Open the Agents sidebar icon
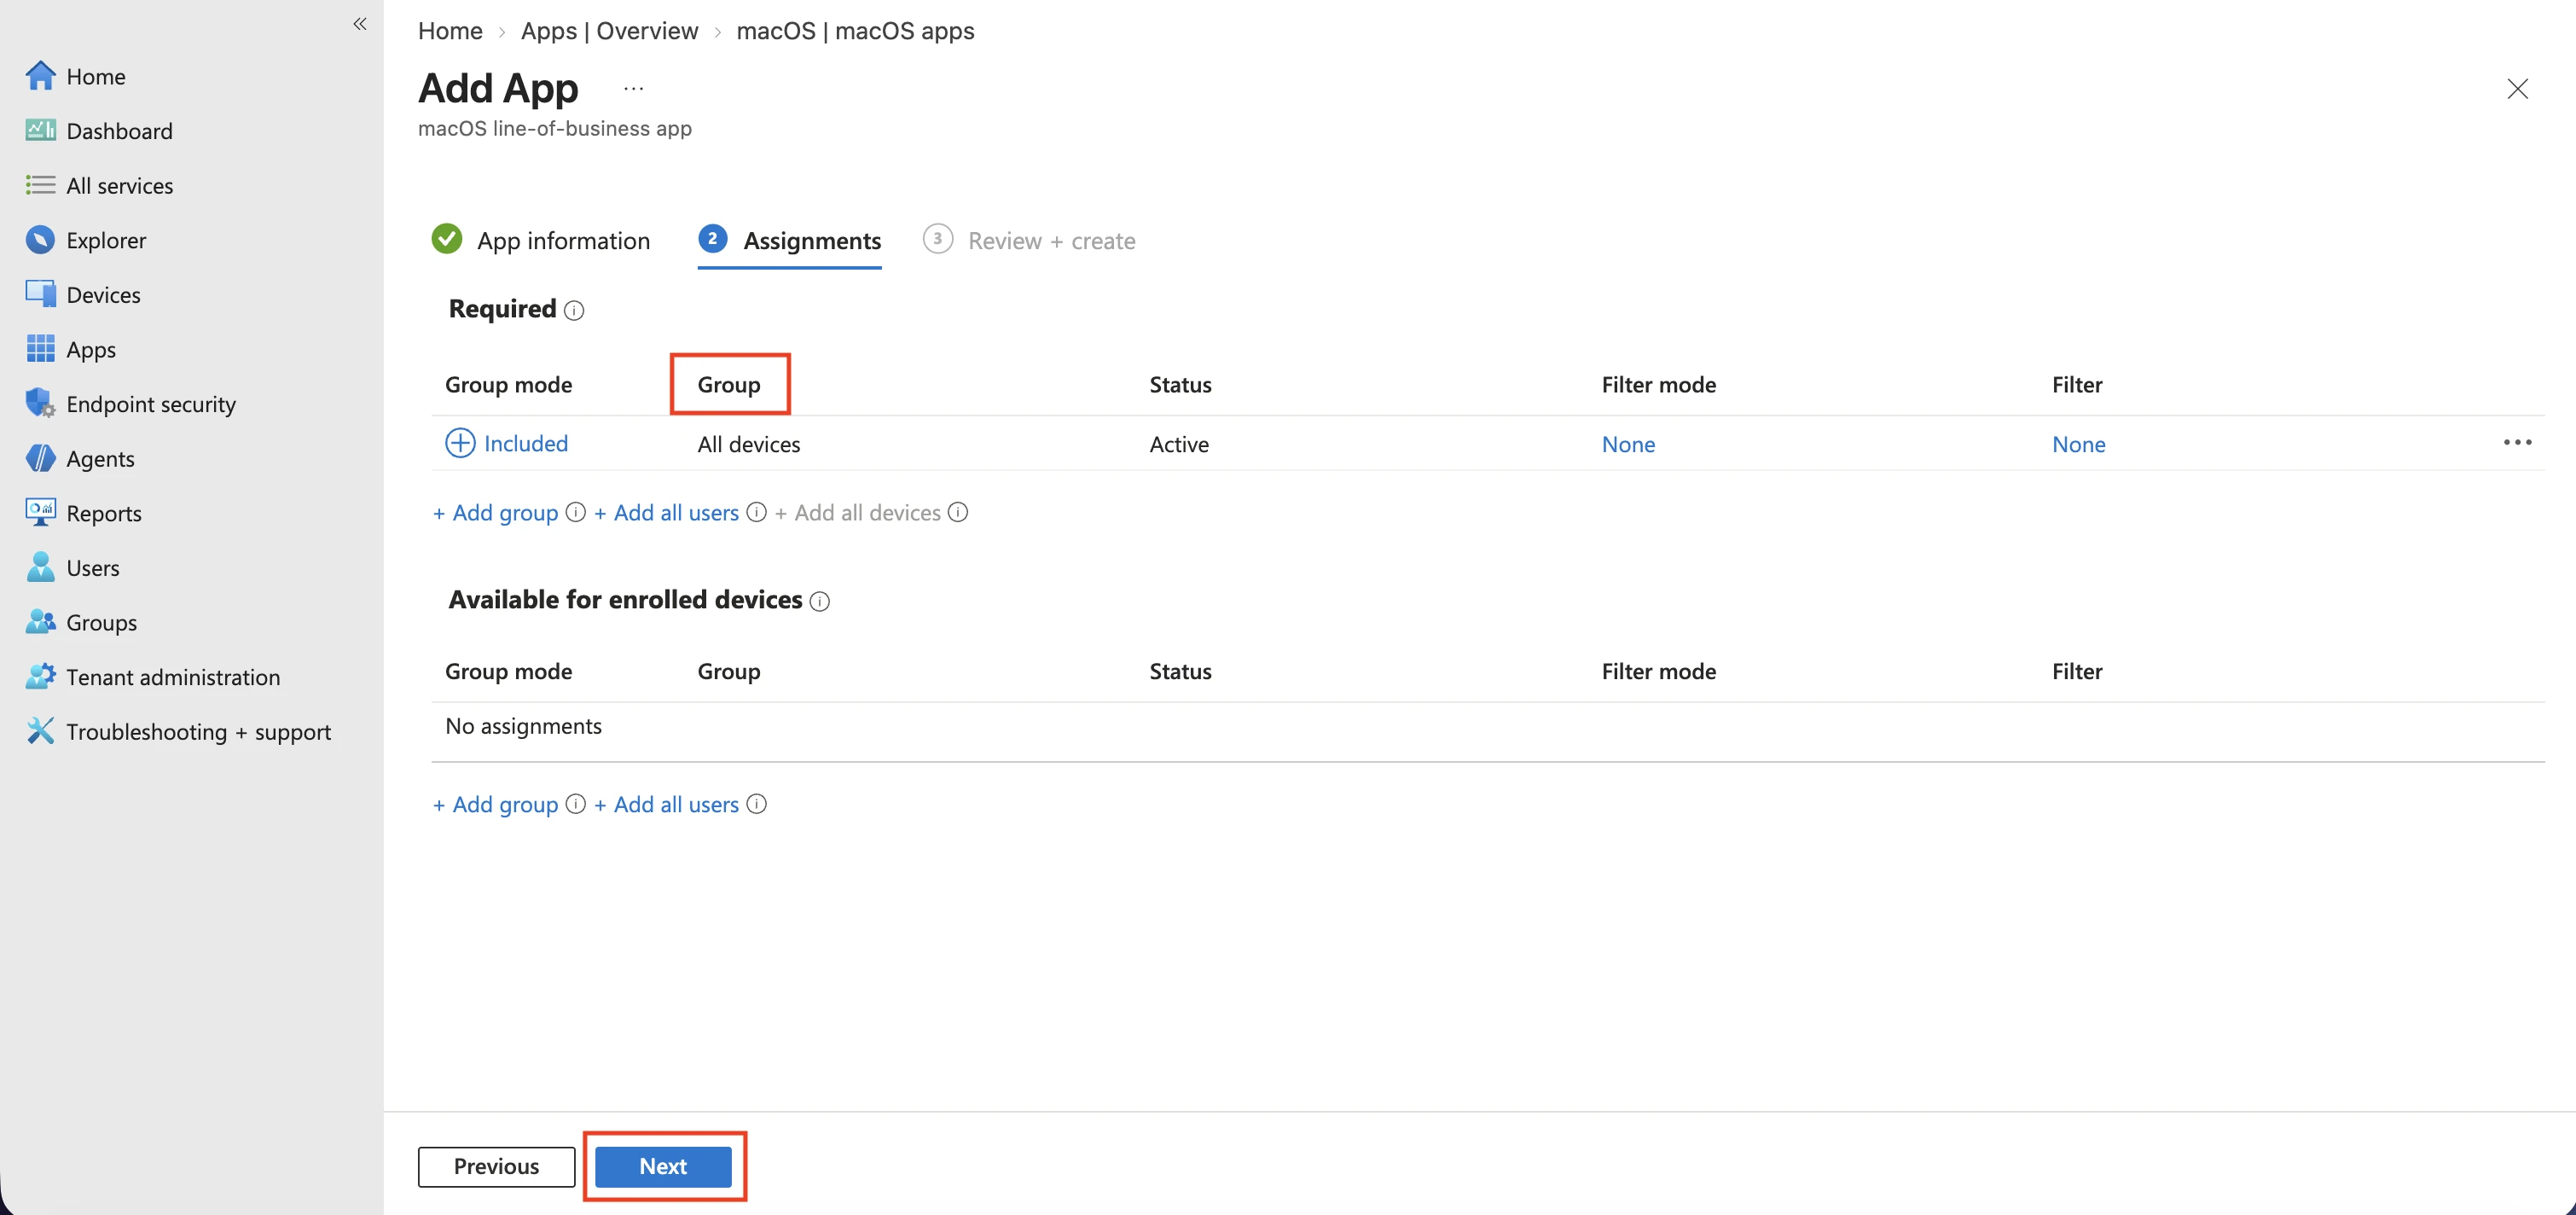This screenshot has height=1215, width=2576. pyautogui.click(x=40, y=458)
